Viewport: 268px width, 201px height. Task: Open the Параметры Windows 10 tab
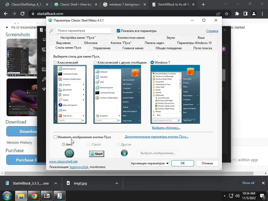tap(194, 43)
